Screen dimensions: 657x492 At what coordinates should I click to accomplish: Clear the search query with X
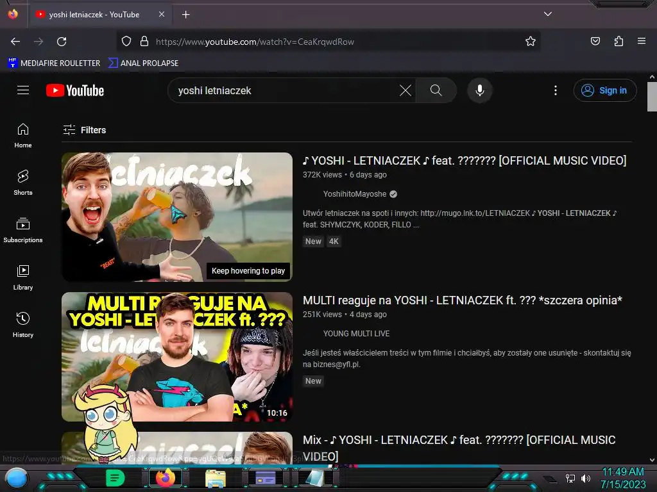point(405,90)
